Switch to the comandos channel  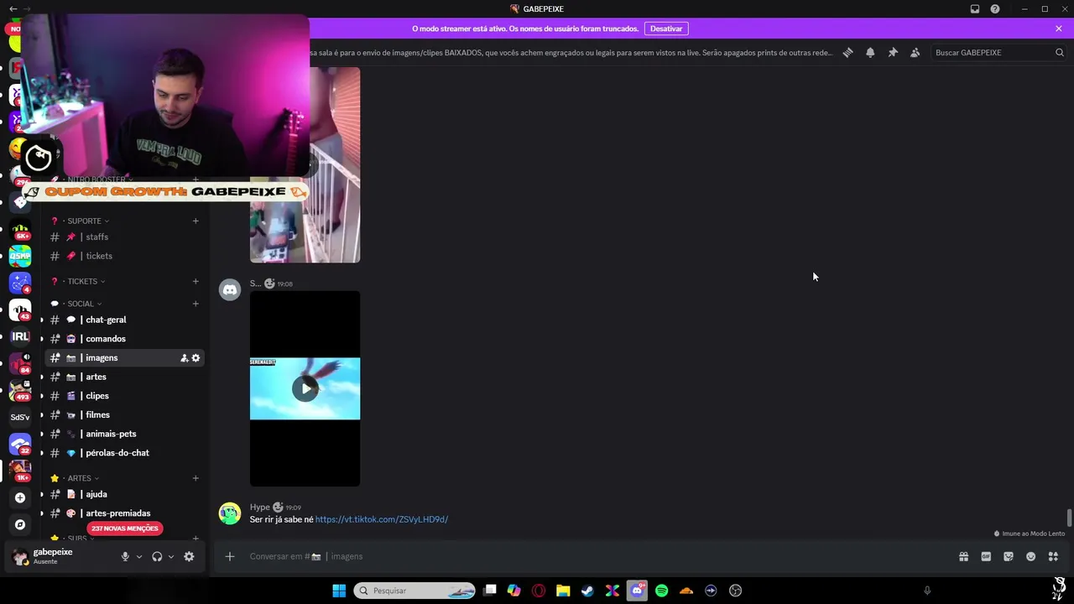click(125, 339)
